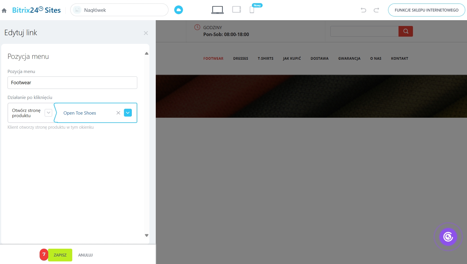This screenshot has width=467, height=264.
Task: Go to home via house icon
Action: (4, 11)
